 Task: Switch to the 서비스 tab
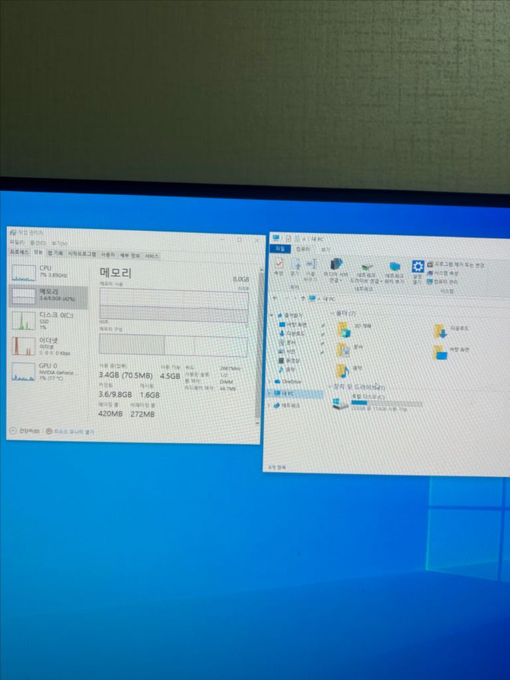tap(152, 256)
